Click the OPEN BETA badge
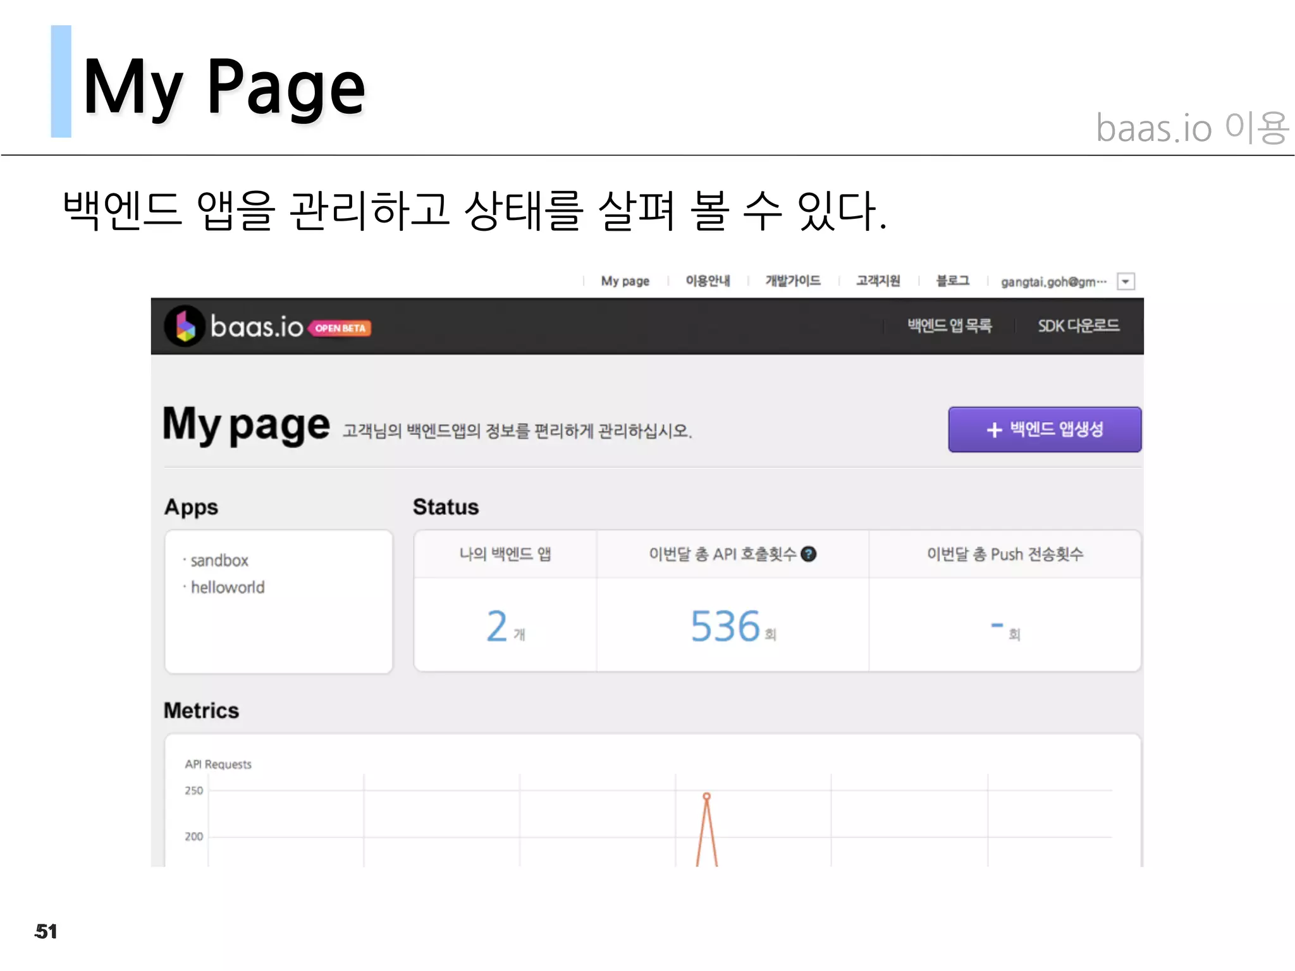Screen dimensions: 1295x971 coord(340,328)
